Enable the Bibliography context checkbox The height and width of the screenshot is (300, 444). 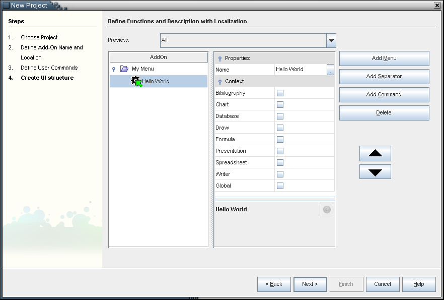click(x=280, y=93)
